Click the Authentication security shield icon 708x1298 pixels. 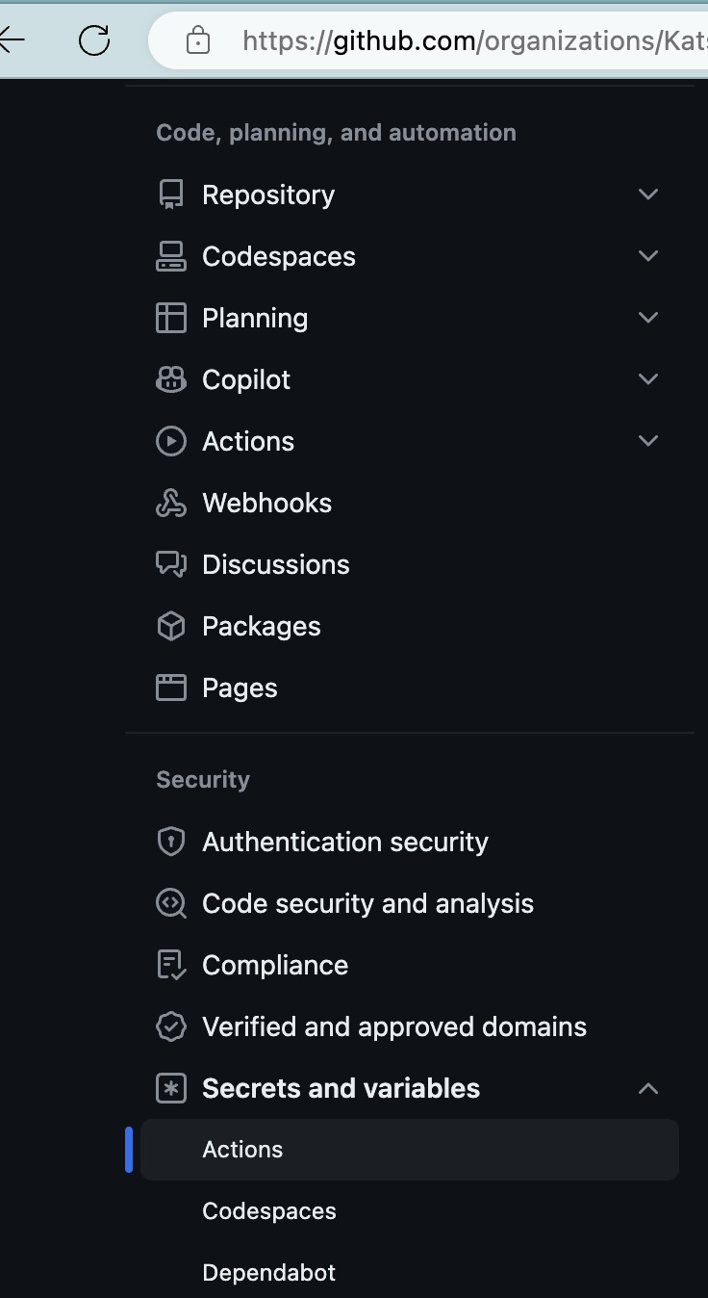pyautogui.click(x=171, y=842)
